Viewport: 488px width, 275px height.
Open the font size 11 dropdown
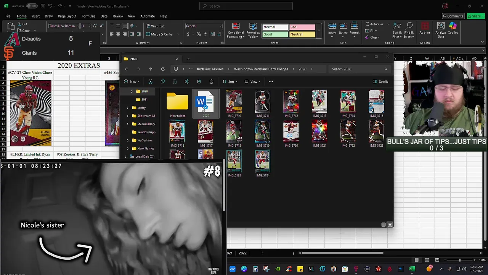point(89,26)
